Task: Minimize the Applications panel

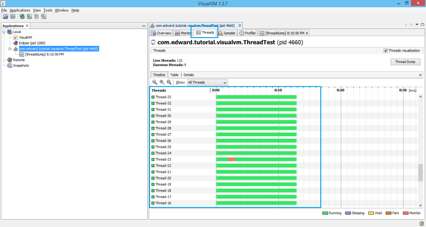Action: pyautogui.click(x=144, y=26)
